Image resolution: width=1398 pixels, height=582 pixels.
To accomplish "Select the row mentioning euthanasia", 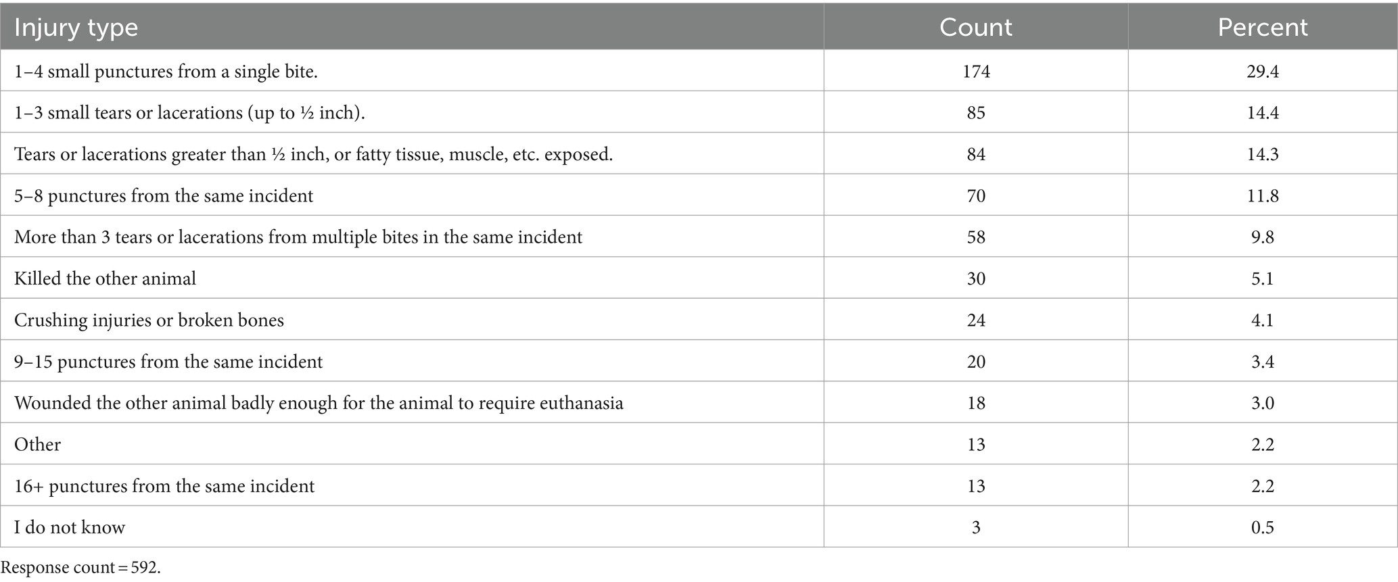I will [x=319, y=403].
